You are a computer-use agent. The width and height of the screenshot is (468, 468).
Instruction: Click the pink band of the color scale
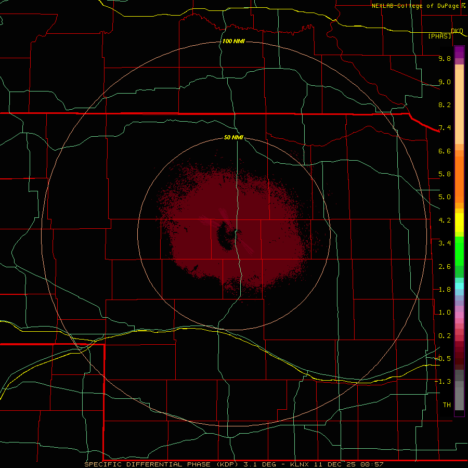click(459, 315)
